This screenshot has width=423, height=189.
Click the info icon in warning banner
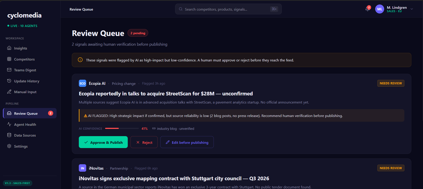pyautogui.click(x=80, y=60)
